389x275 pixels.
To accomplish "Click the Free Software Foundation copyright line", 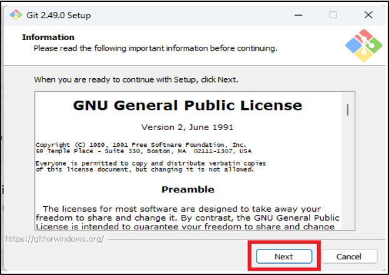I will (x=141, y=144).
